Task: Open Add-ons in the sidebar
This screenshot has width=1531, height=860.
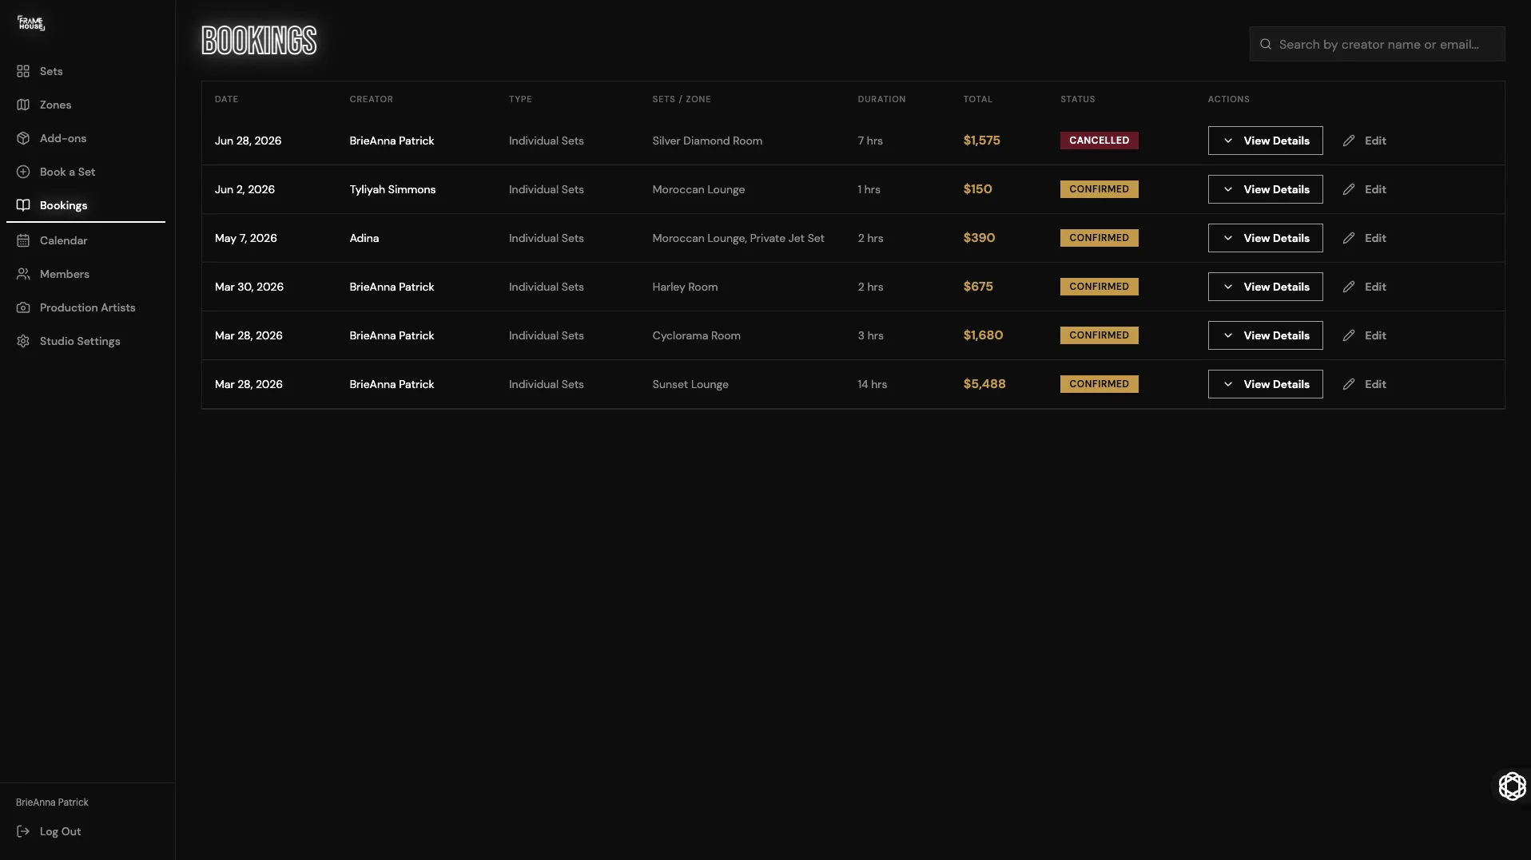Action: point(85,138)
